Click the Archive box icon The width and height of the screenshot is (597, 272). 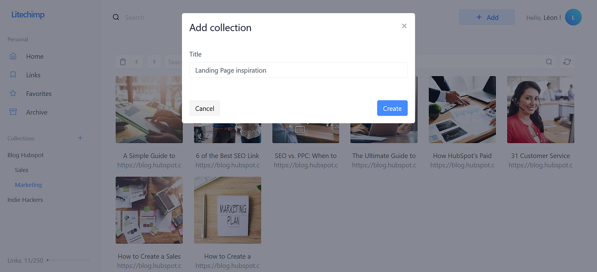point(13,112)
